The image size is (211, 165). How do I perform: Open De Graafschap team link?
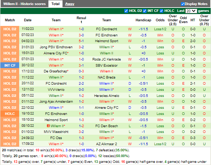pos(55,71)
